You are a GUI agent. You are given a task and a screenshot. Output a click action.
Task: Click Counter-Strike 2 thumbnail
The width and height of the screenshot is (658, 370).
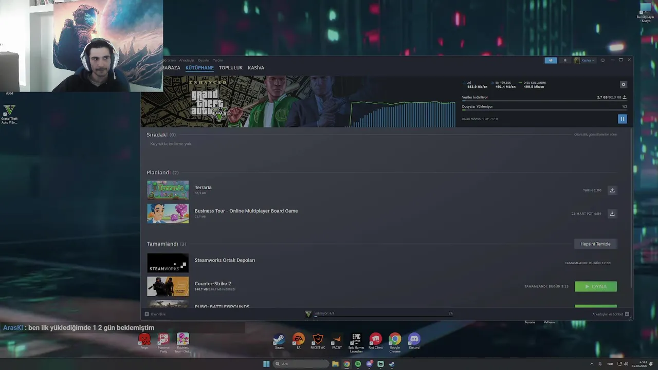coord(168,286)
